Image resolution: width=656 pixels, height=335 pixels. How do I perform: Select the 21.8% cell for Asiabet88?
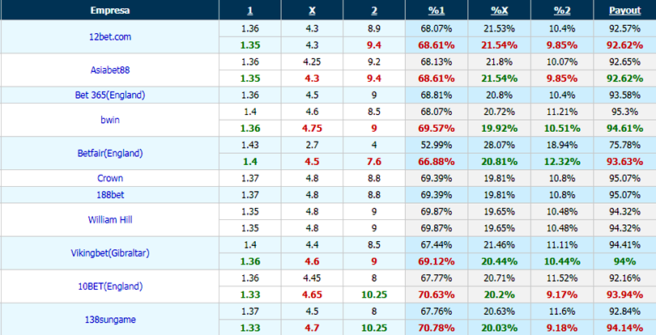tap(499, 61)
